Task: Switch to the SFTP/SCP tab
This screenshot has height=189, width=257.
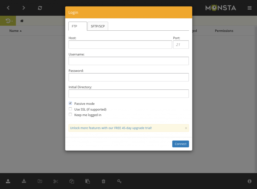Action: pos(98,26)
